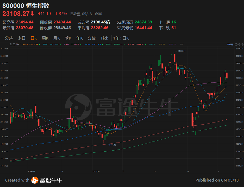Expand the MA indicator dropdown chevron
Screen dimensions: 244x187
coord(20,44)
